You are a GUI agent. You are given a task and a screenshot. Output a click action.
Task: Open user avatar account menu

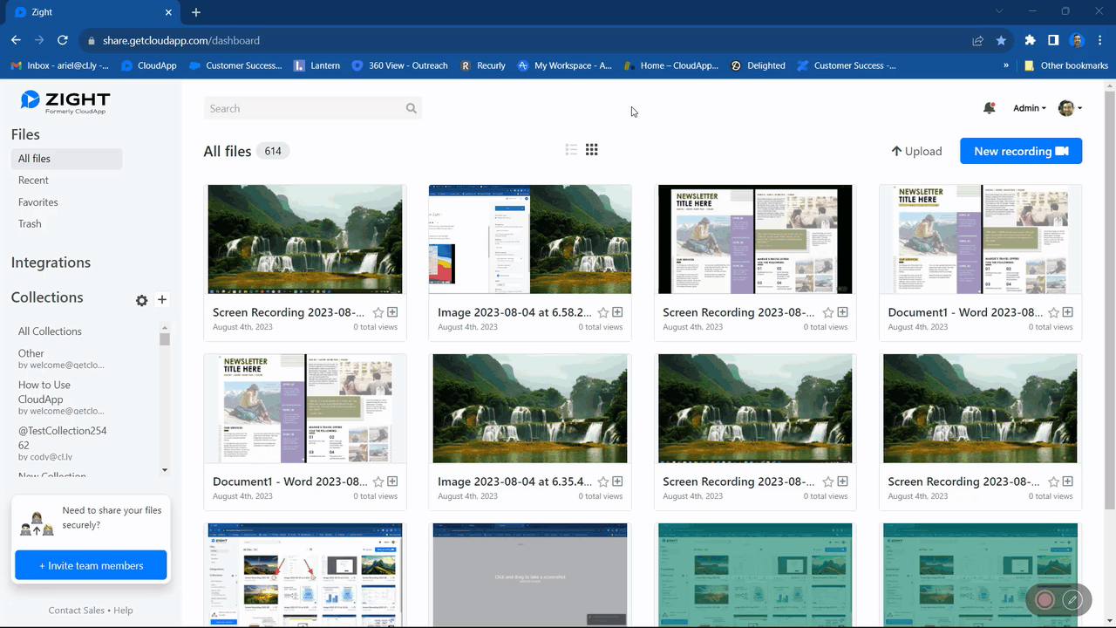tap(1070, 108)
